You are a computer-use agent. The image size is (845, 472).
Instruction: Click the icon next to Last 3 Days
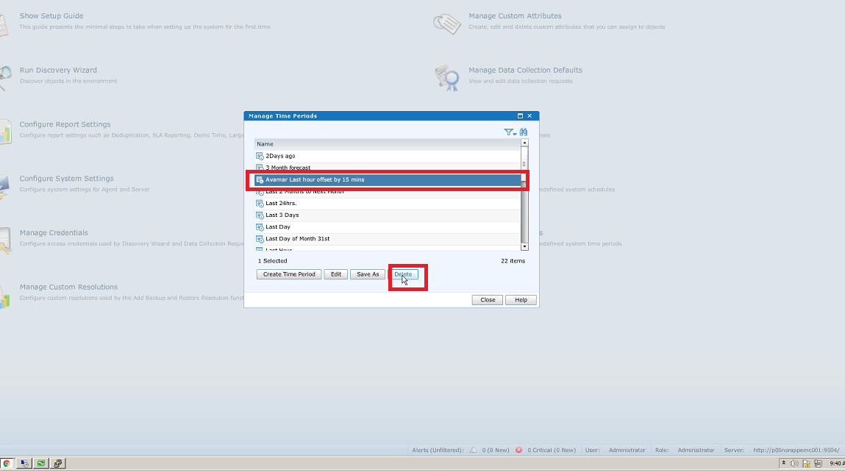[260, 215]
